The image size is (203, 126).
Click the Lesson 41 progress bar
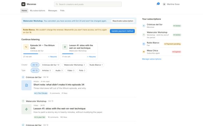pos(79,54)
